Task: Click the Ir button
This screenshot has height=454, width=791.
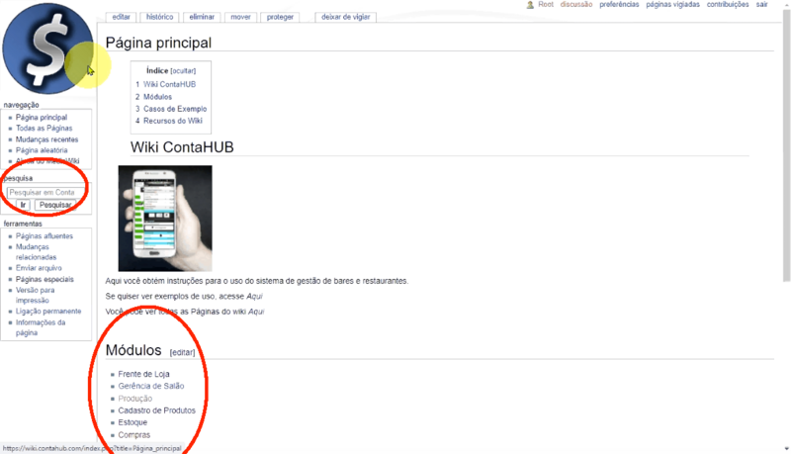Action: tap(23, 205)
